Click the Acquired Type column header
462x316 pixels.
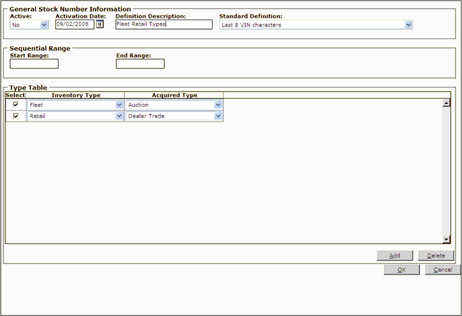pos(174,95)
